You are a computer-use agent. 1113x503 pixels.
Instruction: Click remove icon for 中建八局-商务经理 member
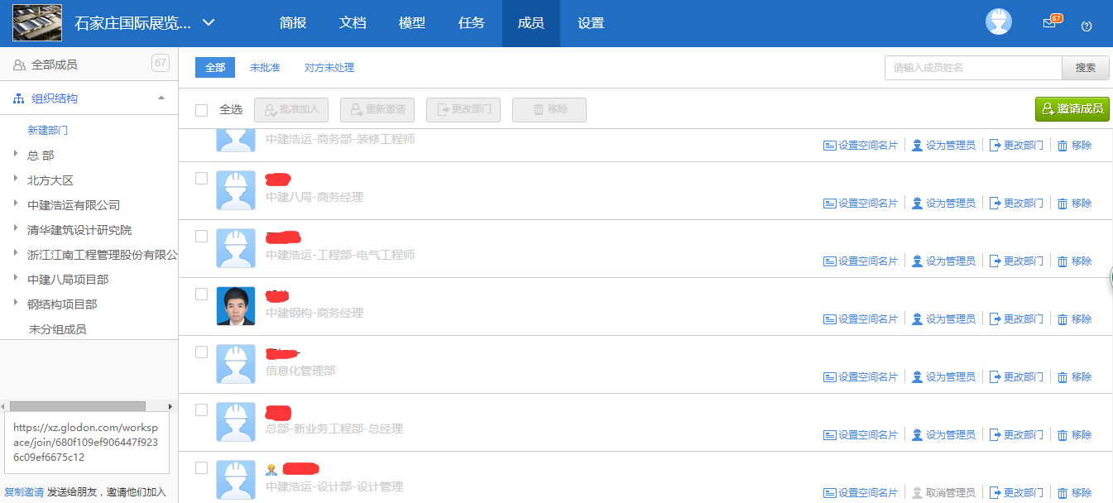point(1063,204)
